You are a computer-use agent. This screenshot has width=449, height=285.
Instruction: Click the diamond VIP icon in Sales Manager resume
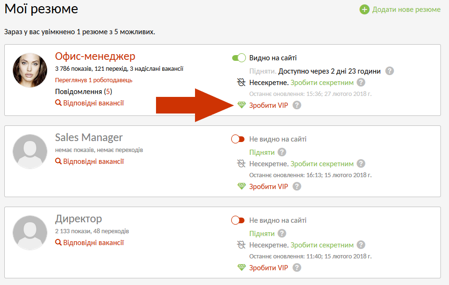[x=242, y=186]
